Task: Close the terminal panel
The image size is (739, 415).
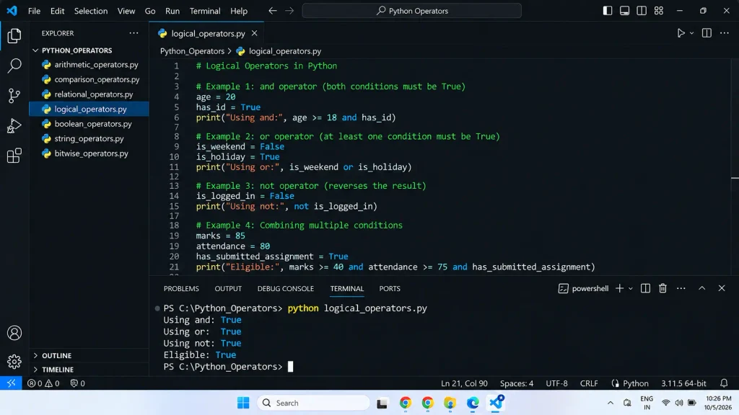Action: click(x=722, y=288)
